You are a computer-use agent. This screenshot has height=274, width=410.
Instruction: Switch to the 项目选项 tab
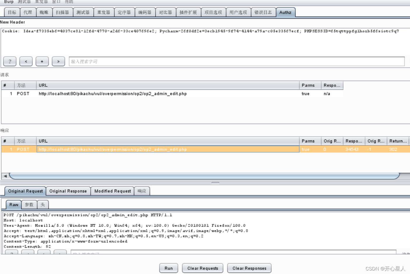coord(213,12)
